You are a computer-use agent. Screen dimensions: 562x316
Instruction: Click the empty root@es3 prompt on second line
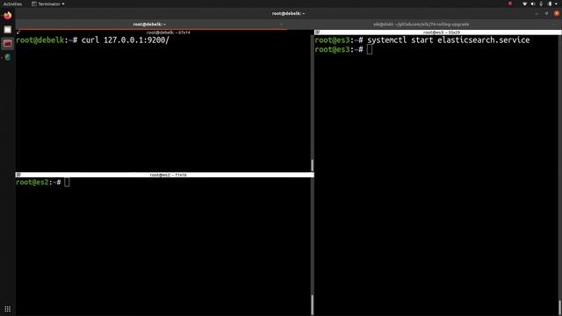pos(343,49)
